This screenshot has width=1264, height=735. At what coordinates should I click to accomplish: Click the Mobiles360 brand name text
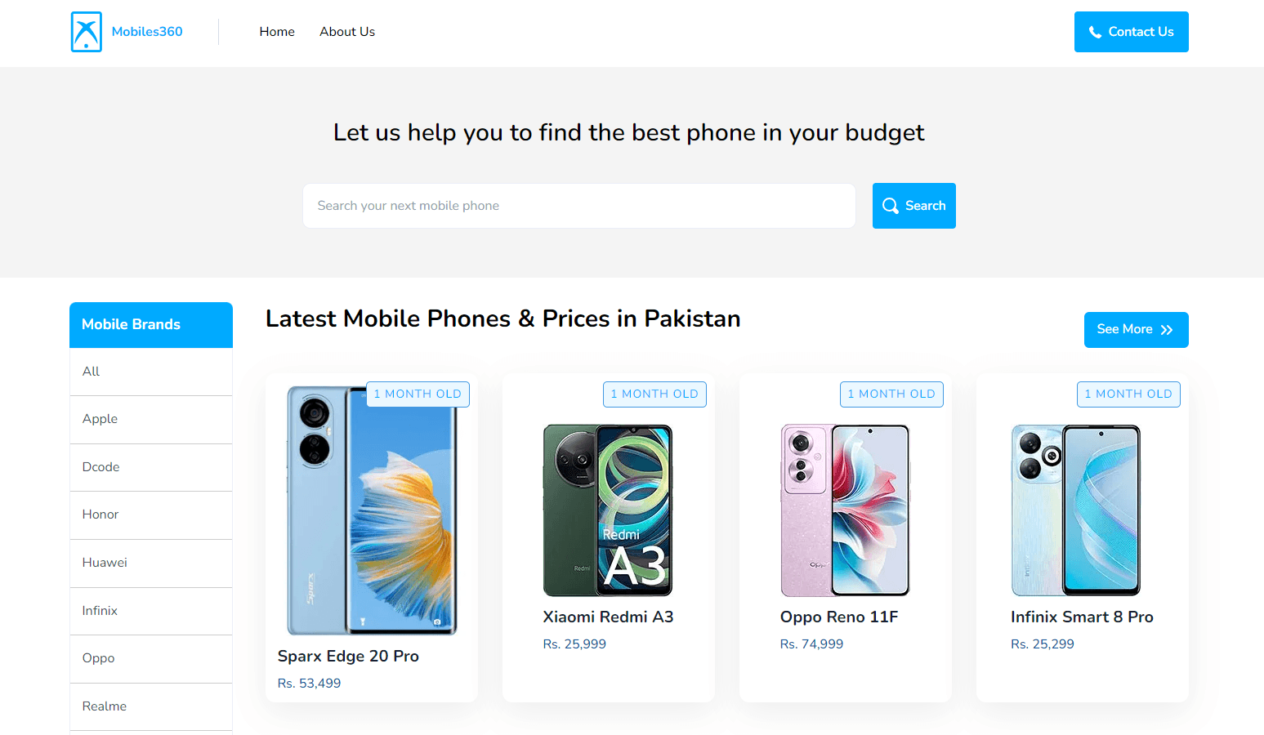coord(147,32)
